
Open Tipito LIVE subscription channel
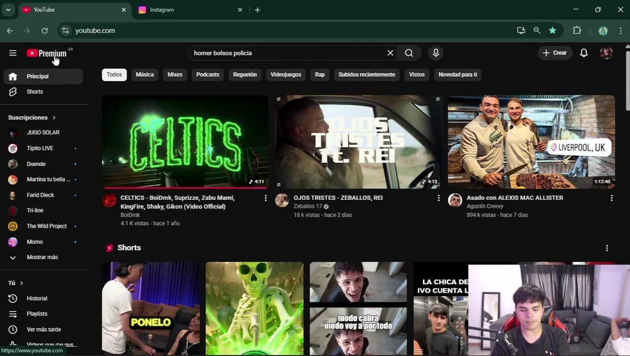coord(43,148)
